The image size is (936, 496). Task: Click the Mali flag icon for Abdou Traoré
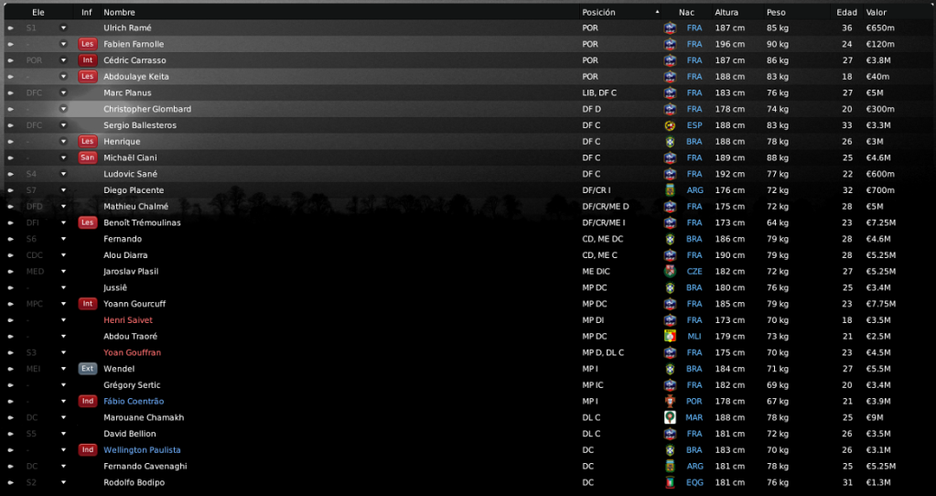pos(670,336)
